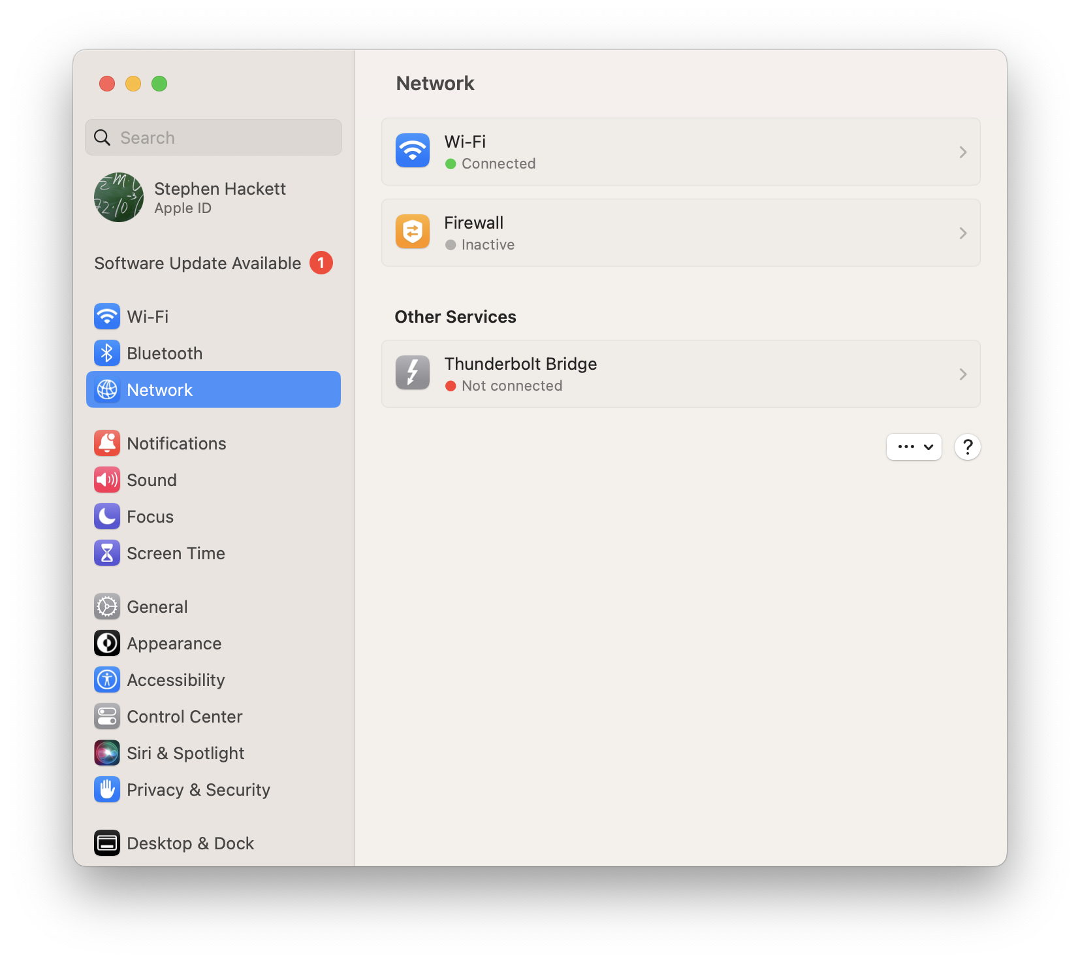The height and width of the screenshot is (963, 1080).
Task: Click the Thunderbolt Bridge lightning icon
Action: 413,373
